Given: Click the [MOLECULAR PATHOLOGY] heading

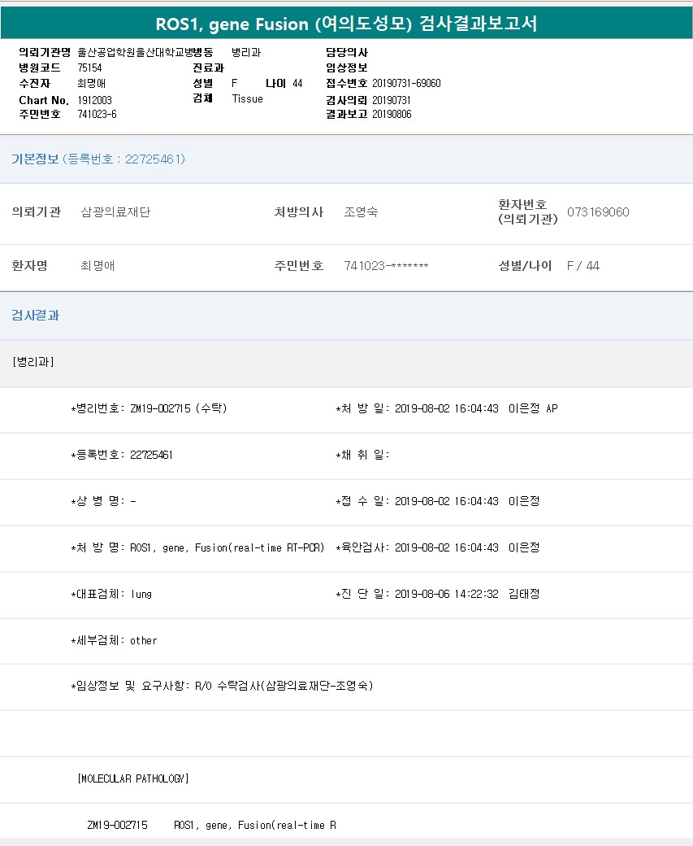Looking at the screenshot, I should [133, 778].
